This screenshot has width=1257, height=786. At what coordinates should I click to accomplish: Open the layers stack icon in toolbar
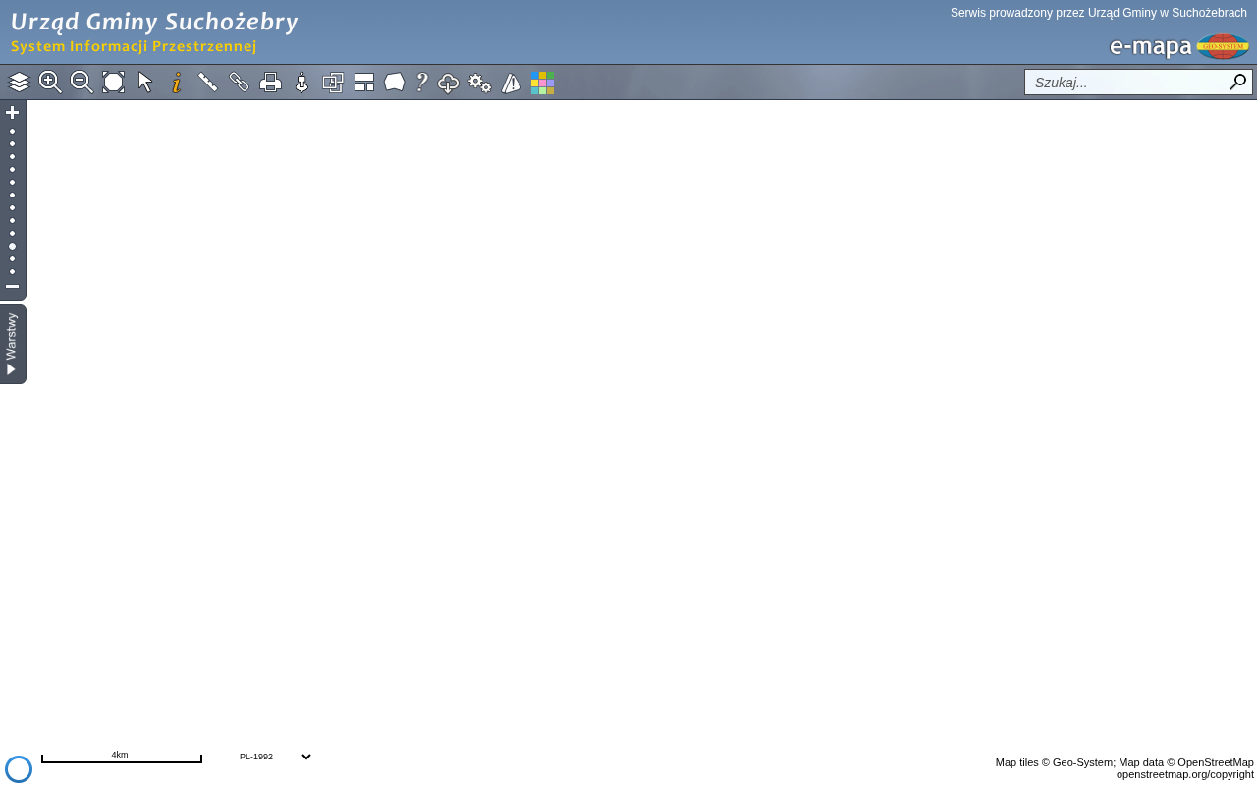click(x=20, y=83)
